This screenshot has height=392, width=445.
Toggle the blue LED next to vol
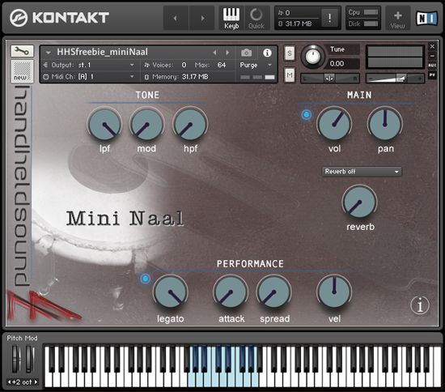(x=306, y=114)
